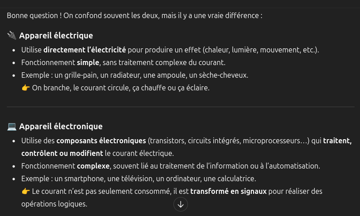Click the bold word "complexe"
This screenshot has width=360, height=216.
(94, 166)
